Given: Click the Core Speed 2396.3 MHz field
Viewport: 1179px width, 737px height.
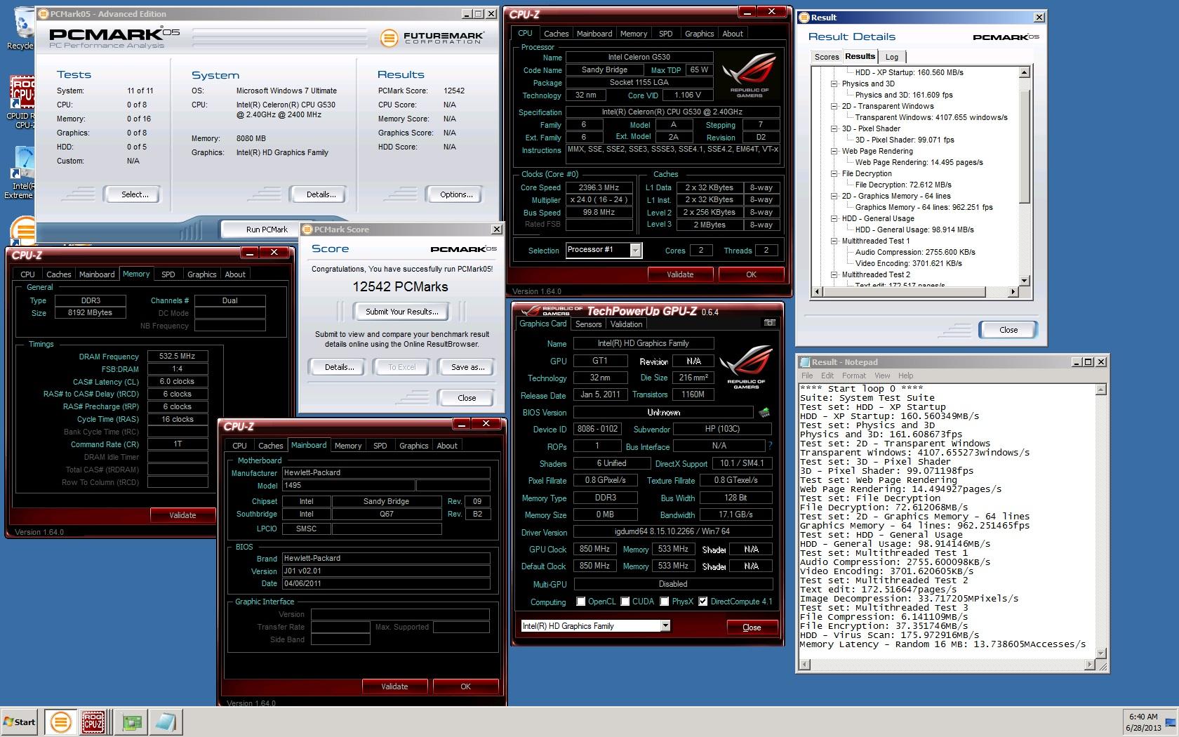Looking at the screenshot, I should [x=599, y=187].
